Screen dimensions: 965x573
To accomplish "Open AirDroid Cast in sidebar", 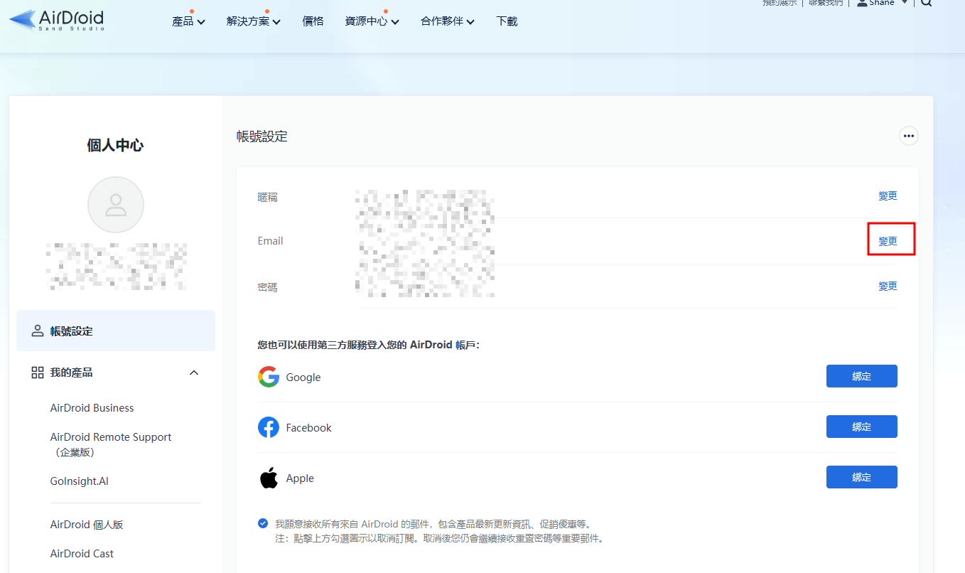I will 82,554.
